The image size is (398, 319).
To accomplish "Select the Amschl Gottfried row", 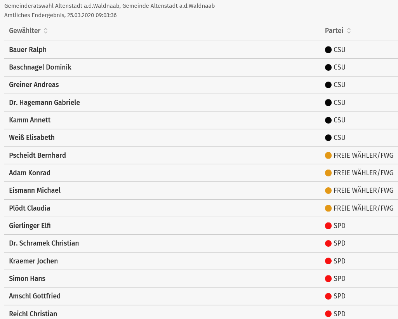I will [201, 296].
